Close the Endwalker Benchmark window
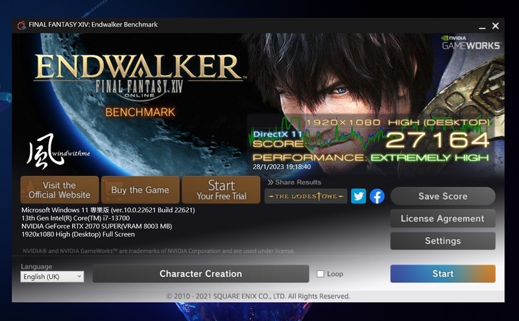 coord(496,26)
